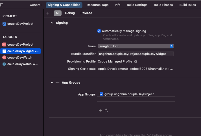
Task: Click the Bundle Identifier text field
Action: tap(136, 54)
